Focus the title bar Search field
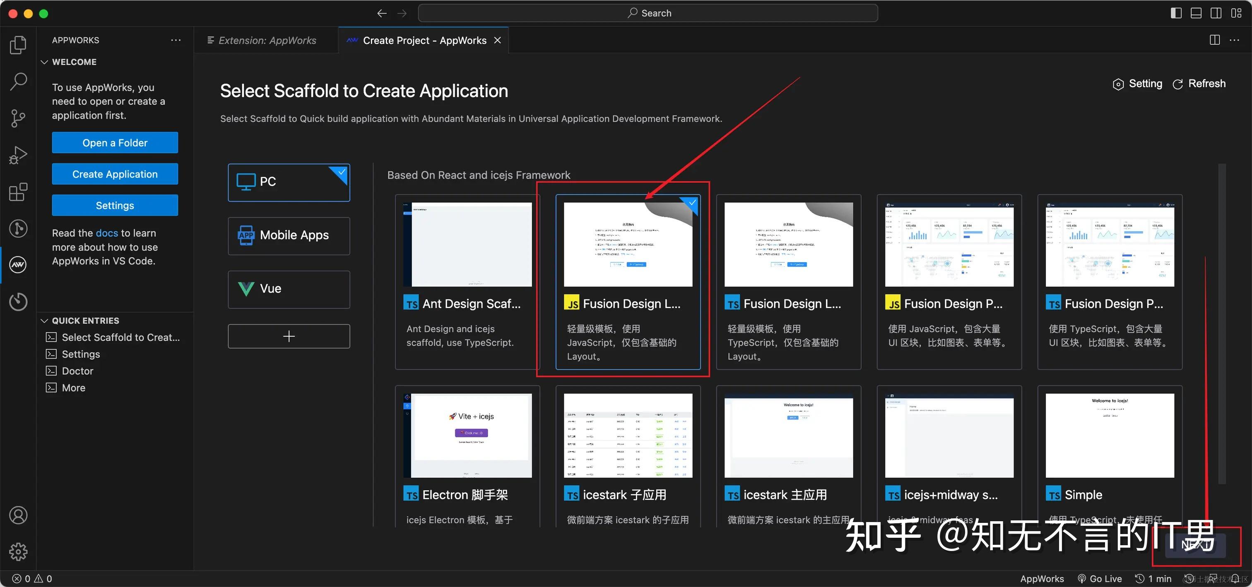The image size is (1252, 587). coord(648,13)
